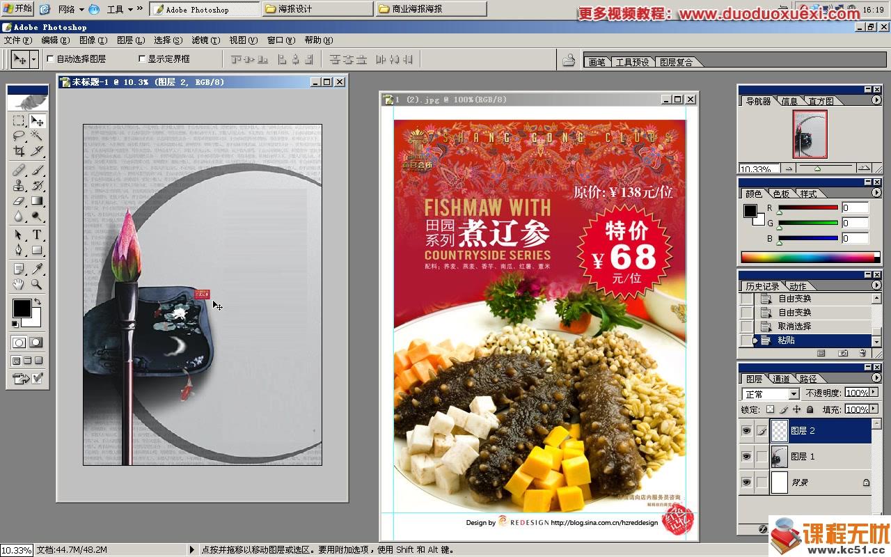The width and height of the screenshot is (891, 557).
Task: Click the Windows 开始 Start button
Action: tap(18, 9)
